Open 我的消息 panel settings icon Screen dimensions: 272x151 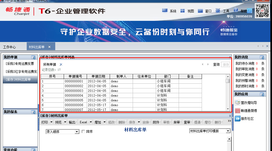pos(262,57)
